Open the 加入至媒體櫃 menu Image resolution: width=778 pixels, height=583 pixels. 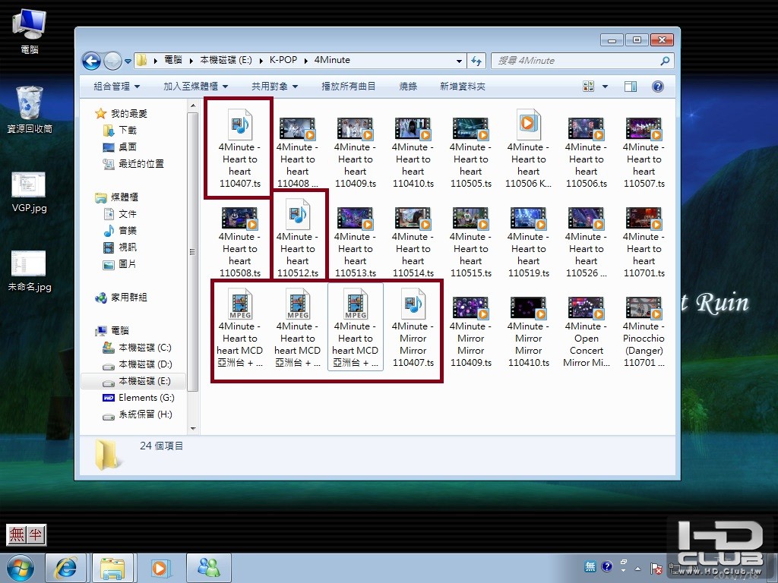pyautogui.click(x=195, y=87)
